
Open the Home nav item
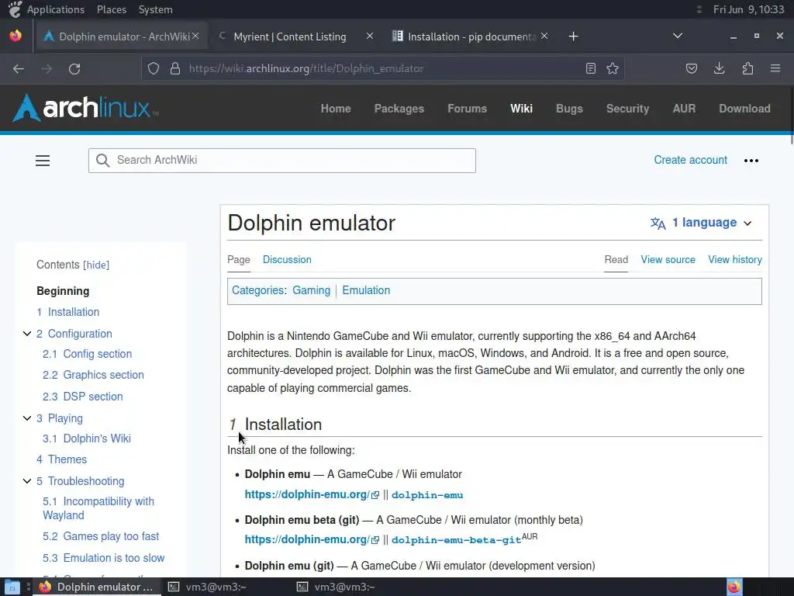coord(336,109)
